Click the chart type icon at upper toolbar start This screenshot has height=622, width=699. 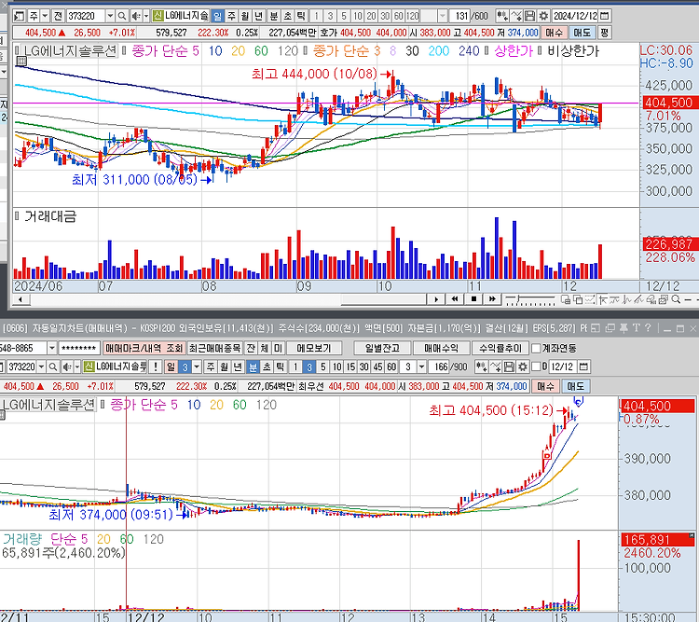click(x=20, y=17)
